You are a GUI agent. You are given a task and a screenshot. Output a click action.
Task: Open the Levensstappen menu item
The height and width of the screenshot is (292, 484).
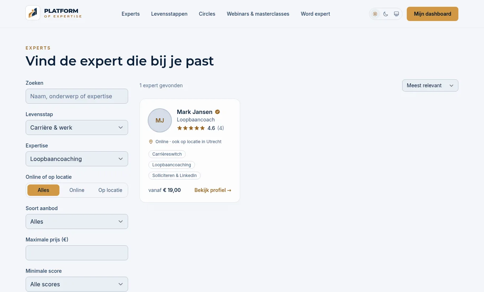click(169, 14)
